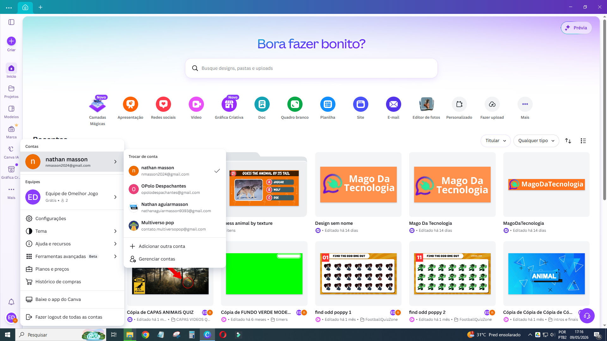607x341 pixels.
Task: Create a new Apresentação
Action: click(x=130, y=108)
